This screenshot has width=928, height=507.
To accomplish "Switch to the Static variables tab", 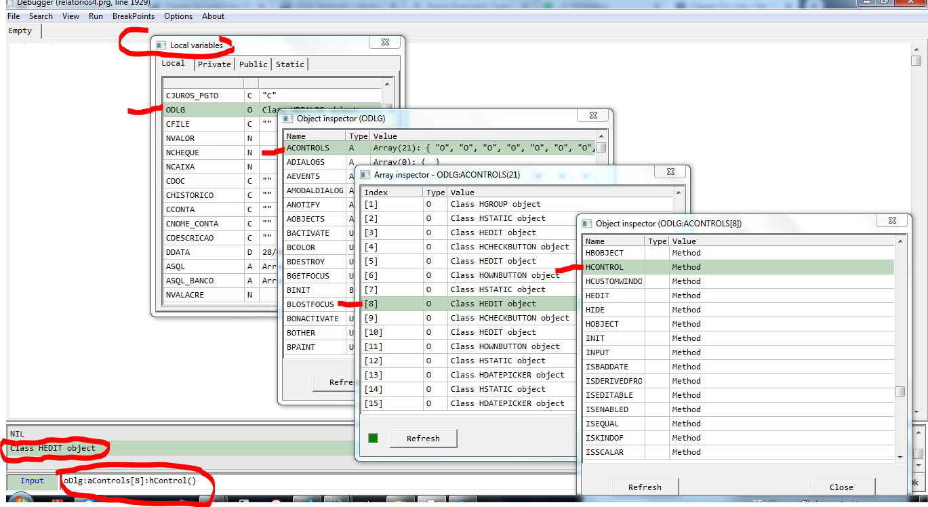I will point(289,64).
